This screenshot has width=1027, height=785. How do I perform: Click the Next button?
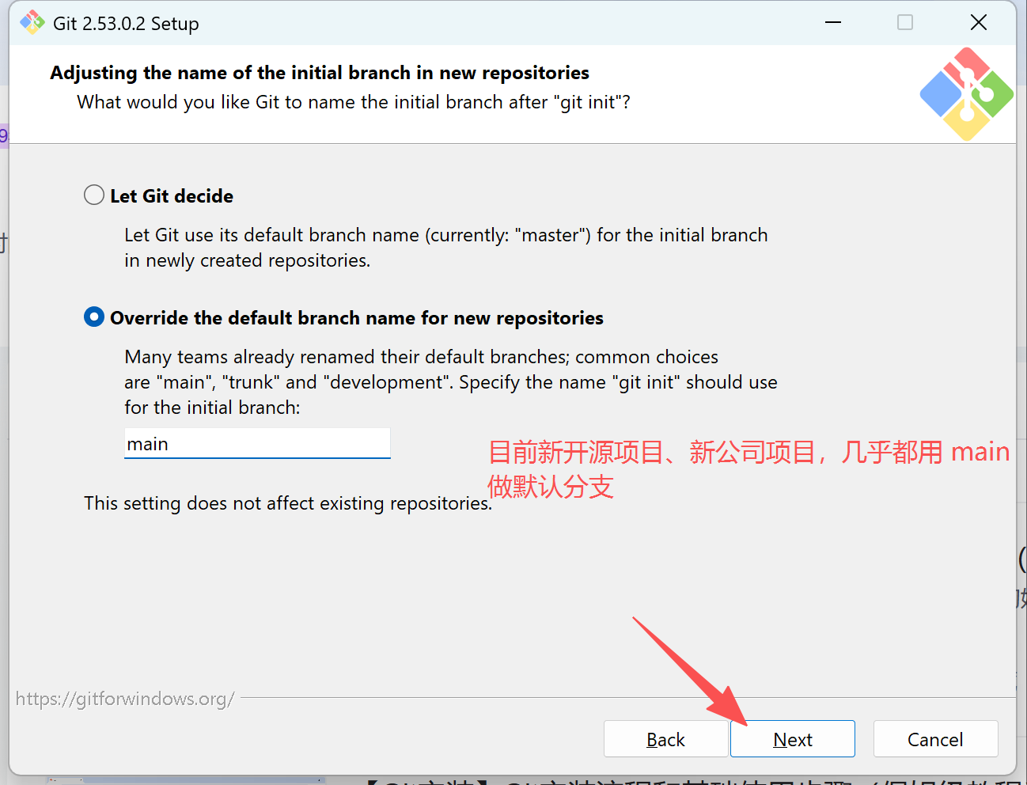coord(793,739)
